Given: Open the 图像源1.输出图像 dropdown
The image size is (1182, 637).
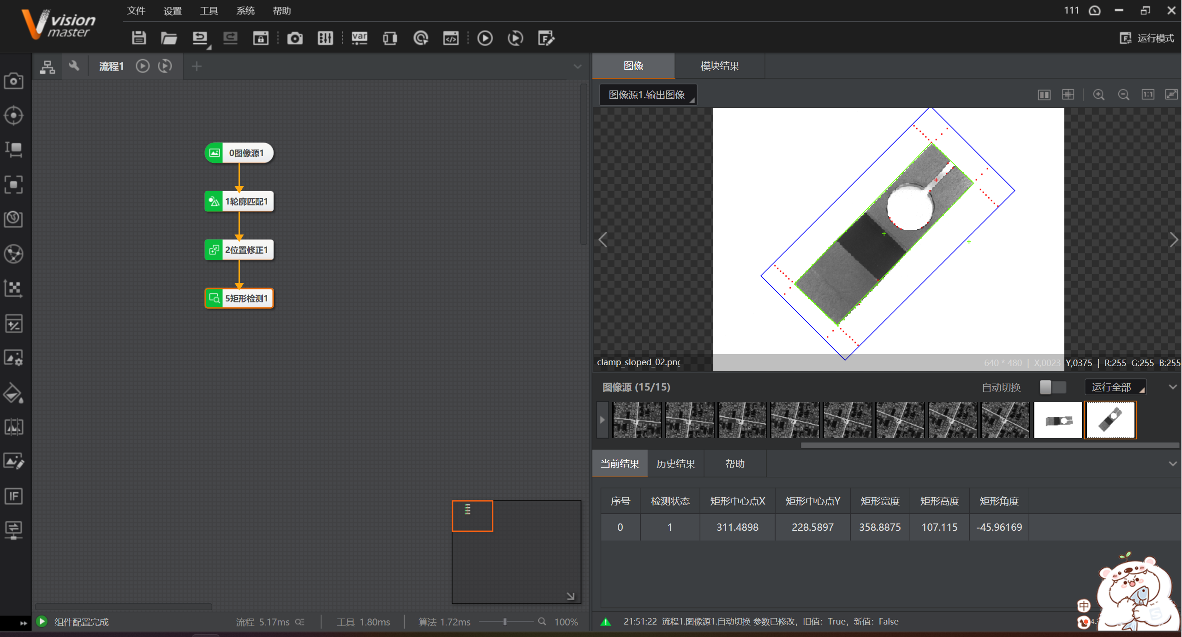Looking at the screenshot, I should click(x=648, y=95).
